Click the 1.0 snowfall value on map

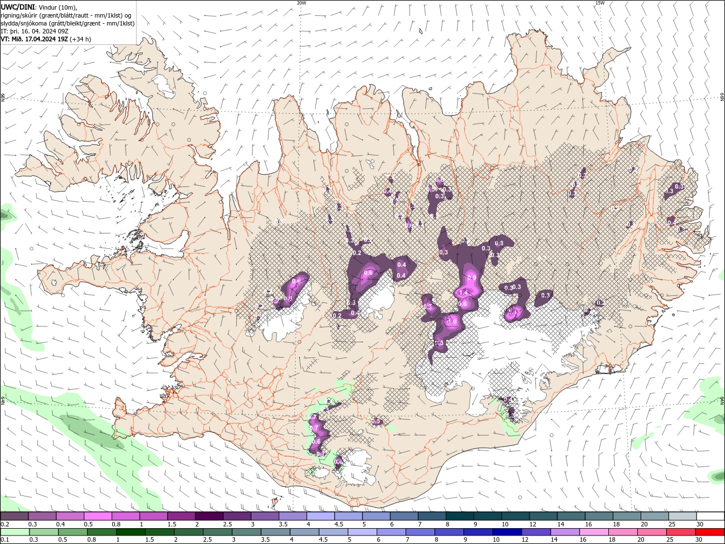pyautogui.click(x=452, y=321)
